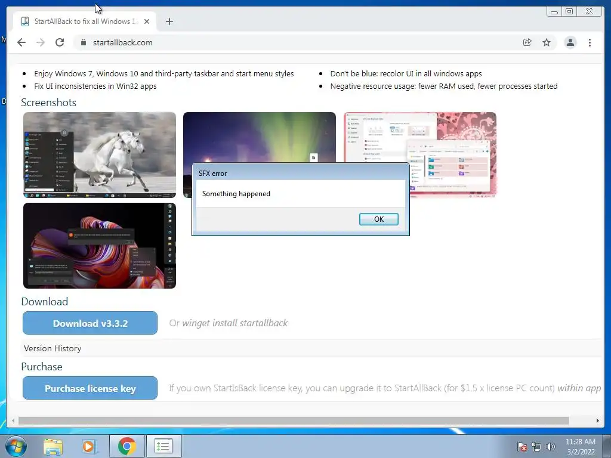
Task: Click the lock icon in the address bar
Action: (83, 42)
